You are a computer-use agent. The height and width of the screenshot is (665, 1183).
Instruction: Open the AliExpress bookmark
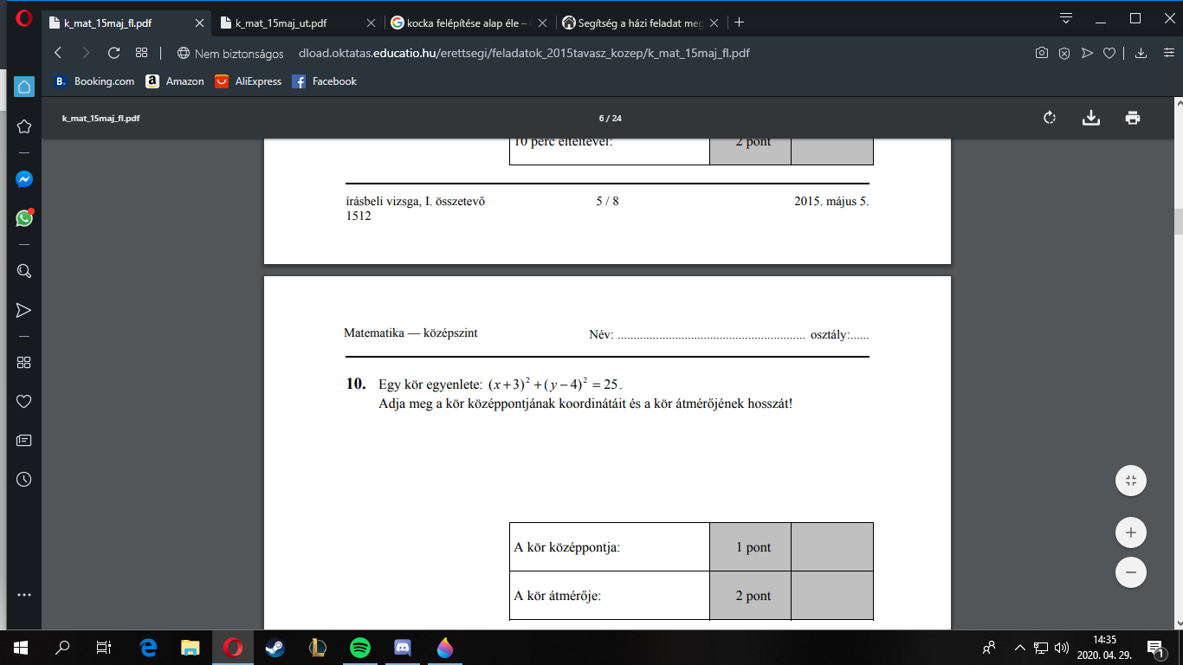pos(249,81)
